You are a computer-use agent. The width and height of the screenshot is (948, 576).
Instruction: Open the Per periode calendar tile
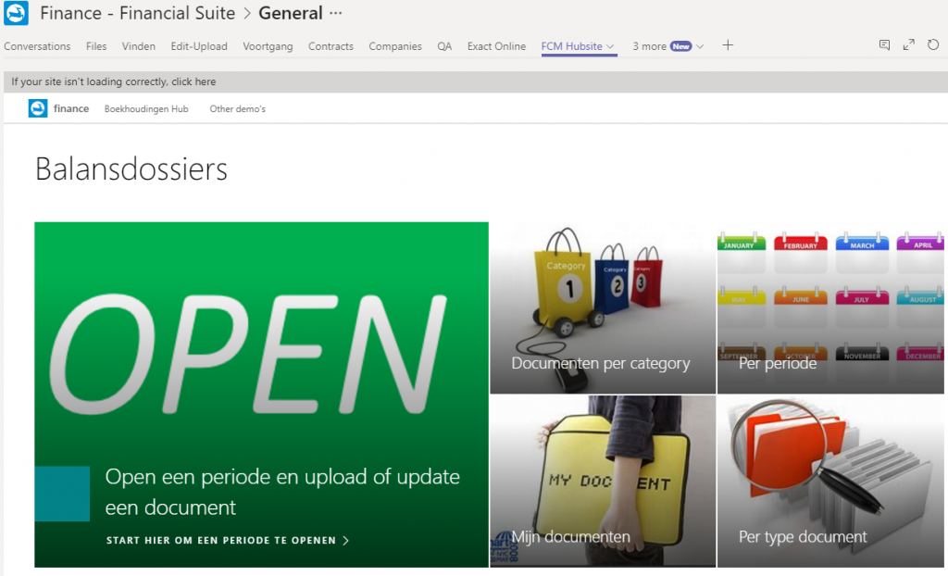point(830,308)
